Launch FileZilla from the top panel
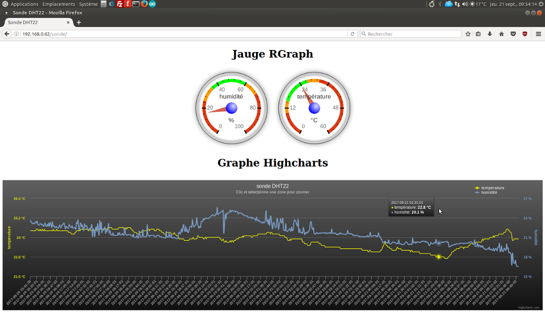Image resolution: width=545 pixels, height=316 pixels. [x=119, y=4]
